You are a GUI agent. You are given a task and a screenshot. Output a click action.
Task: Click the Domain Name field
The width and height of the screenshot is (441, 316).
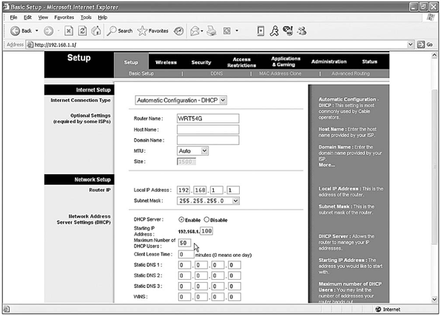tap(208, 140)
